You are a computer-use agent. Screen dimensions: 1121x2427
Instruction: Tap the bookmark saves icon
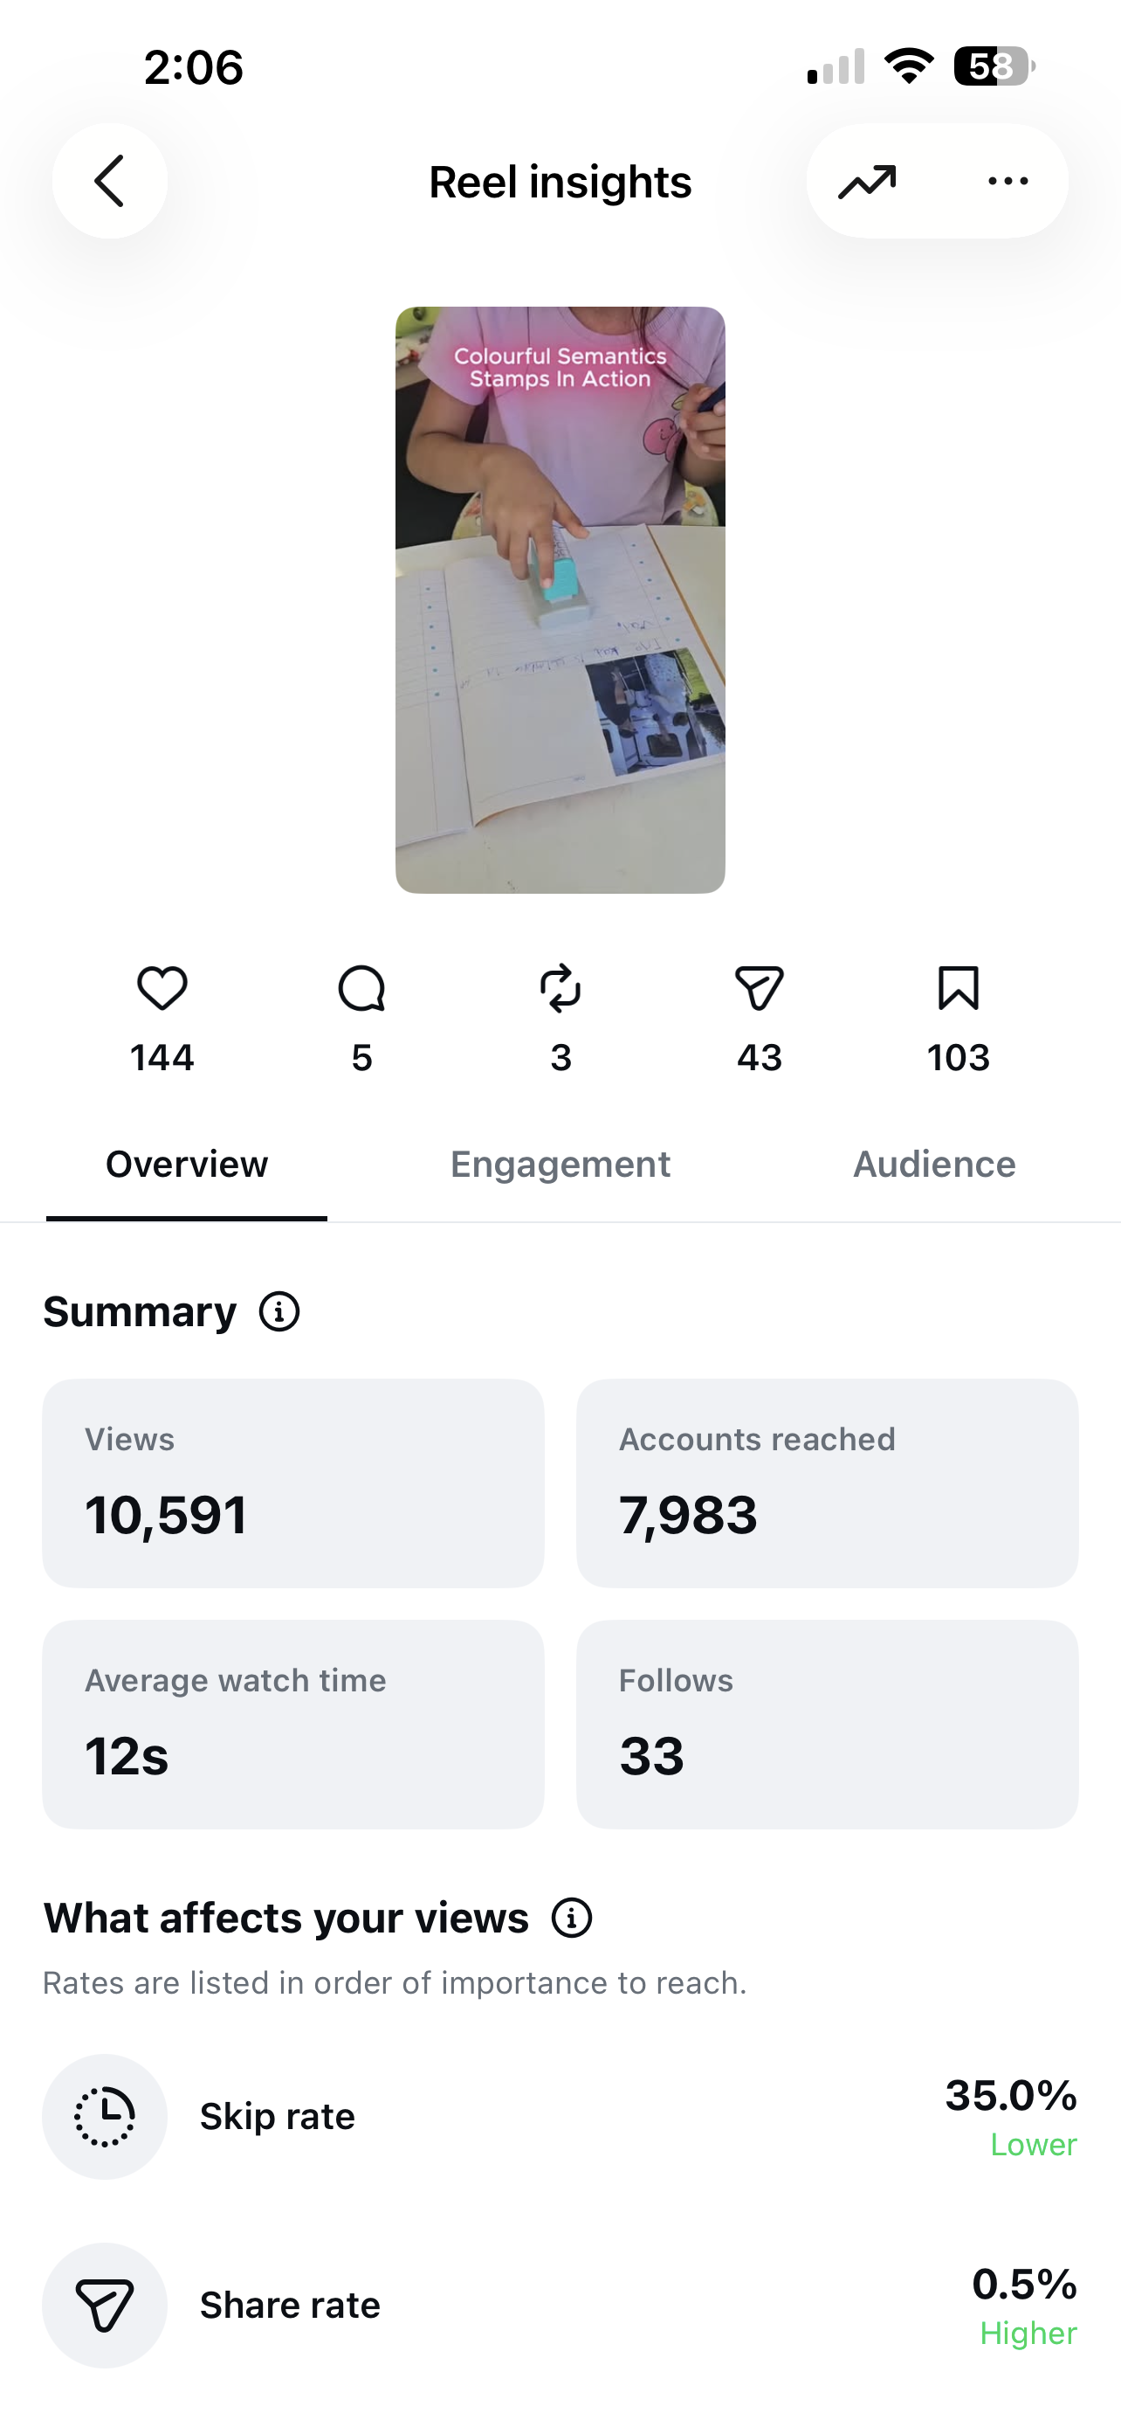pyautogui.click(x=958, y=988)
